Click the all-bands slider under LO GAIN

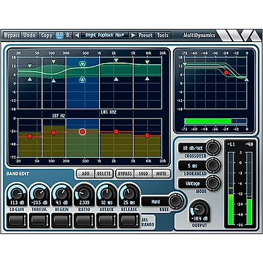point(17,220)
